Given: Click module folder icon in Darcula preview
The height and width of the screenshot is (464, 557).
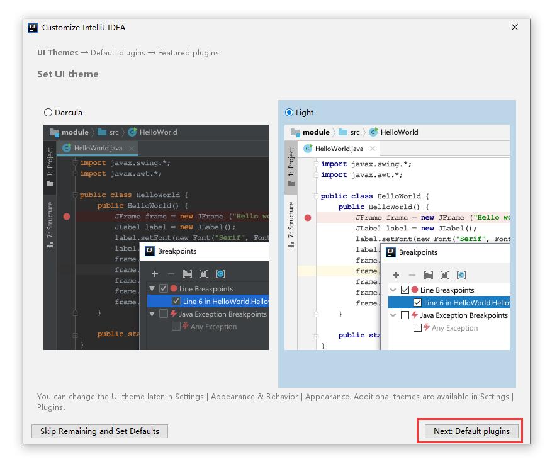Looking at the screenshot, I should coord(54,132).
